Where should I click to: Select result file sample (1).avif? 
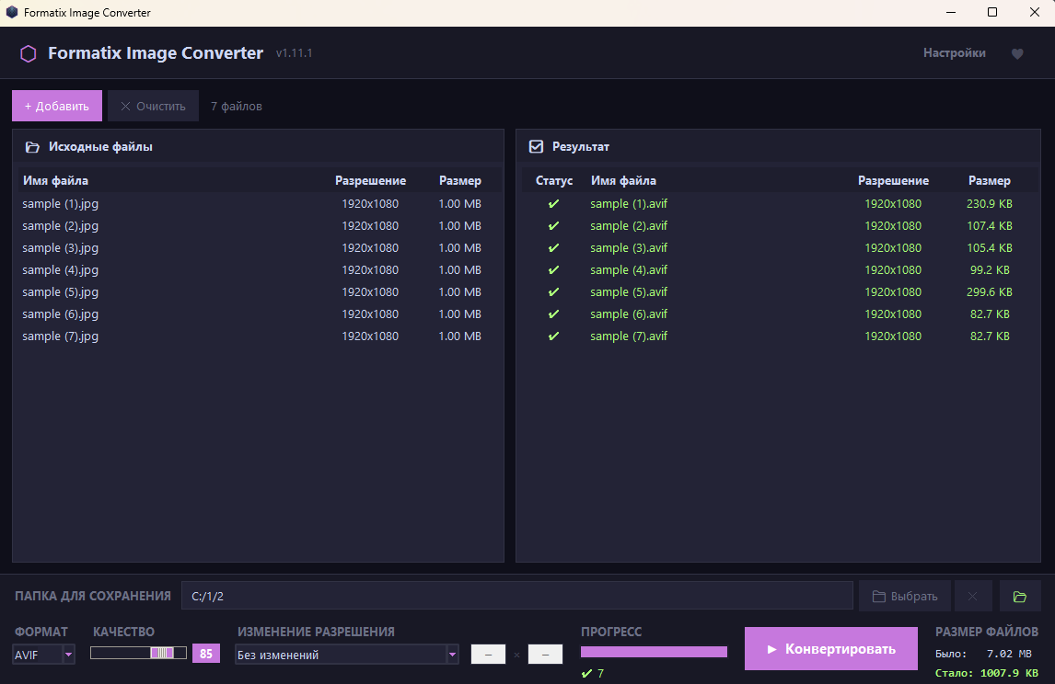(x=779, y=203)
